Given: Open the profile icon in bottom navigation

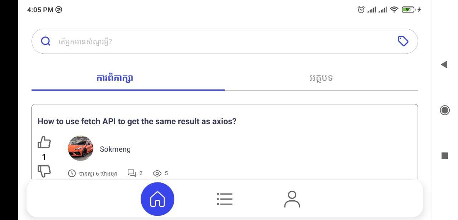Looking at the screenshot, I should point(292,199).
